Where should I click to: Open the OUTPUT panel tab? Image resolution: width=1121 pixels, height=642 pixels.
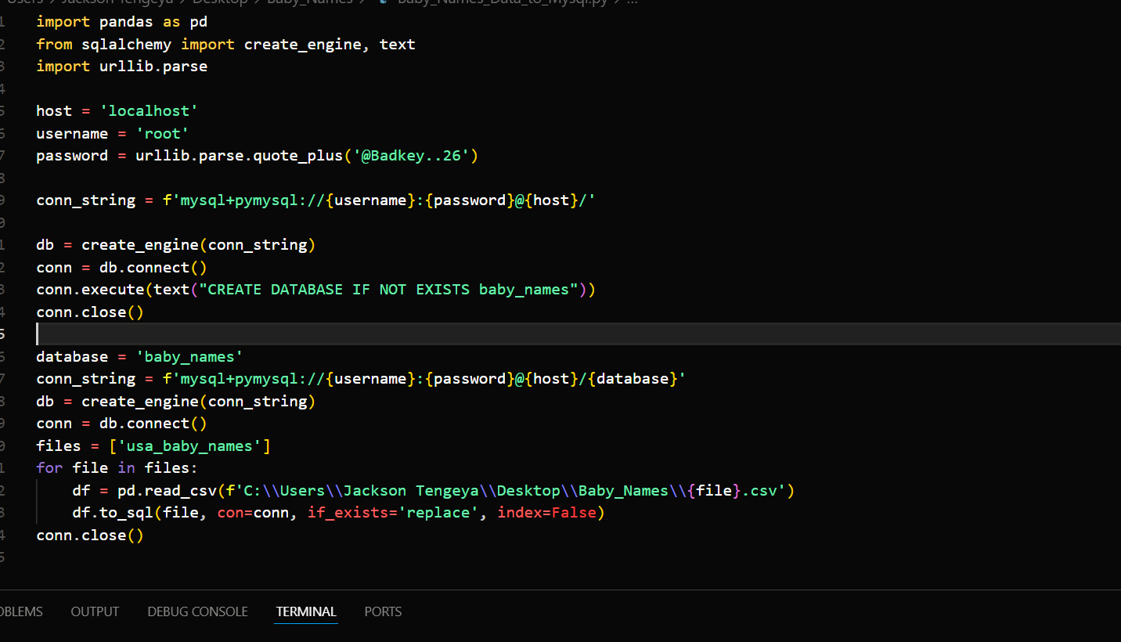coord(95,611)
